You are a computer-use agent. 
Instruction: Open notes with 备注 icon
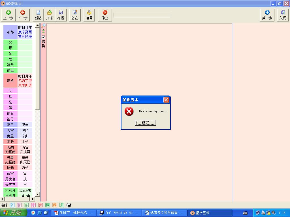coord(75,15)
